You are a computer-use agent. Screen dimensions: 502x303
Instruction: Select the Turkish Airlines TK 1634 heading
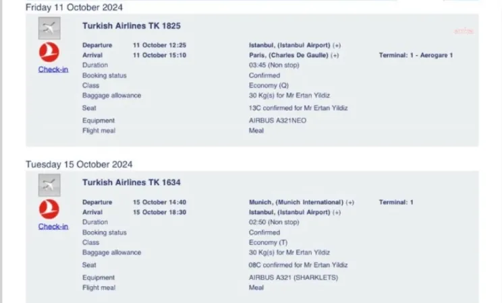[132, 182]
